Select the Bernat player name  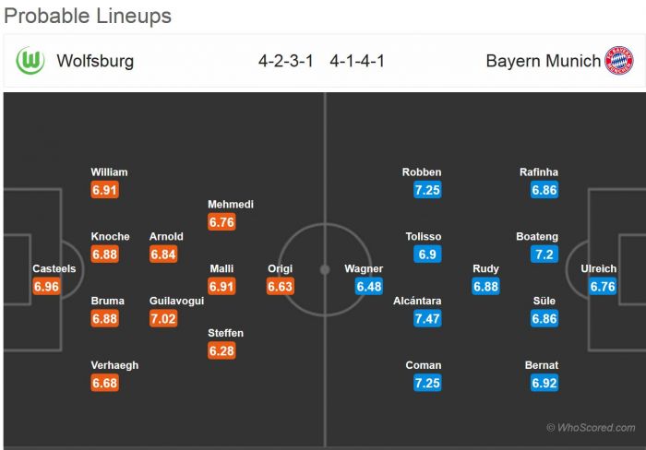[x=544, y=365]
